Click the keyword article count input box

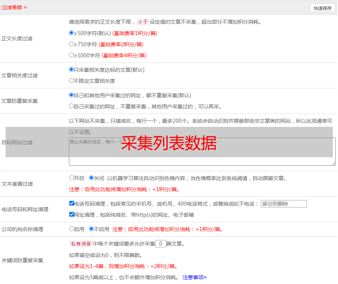click(160, 244)
